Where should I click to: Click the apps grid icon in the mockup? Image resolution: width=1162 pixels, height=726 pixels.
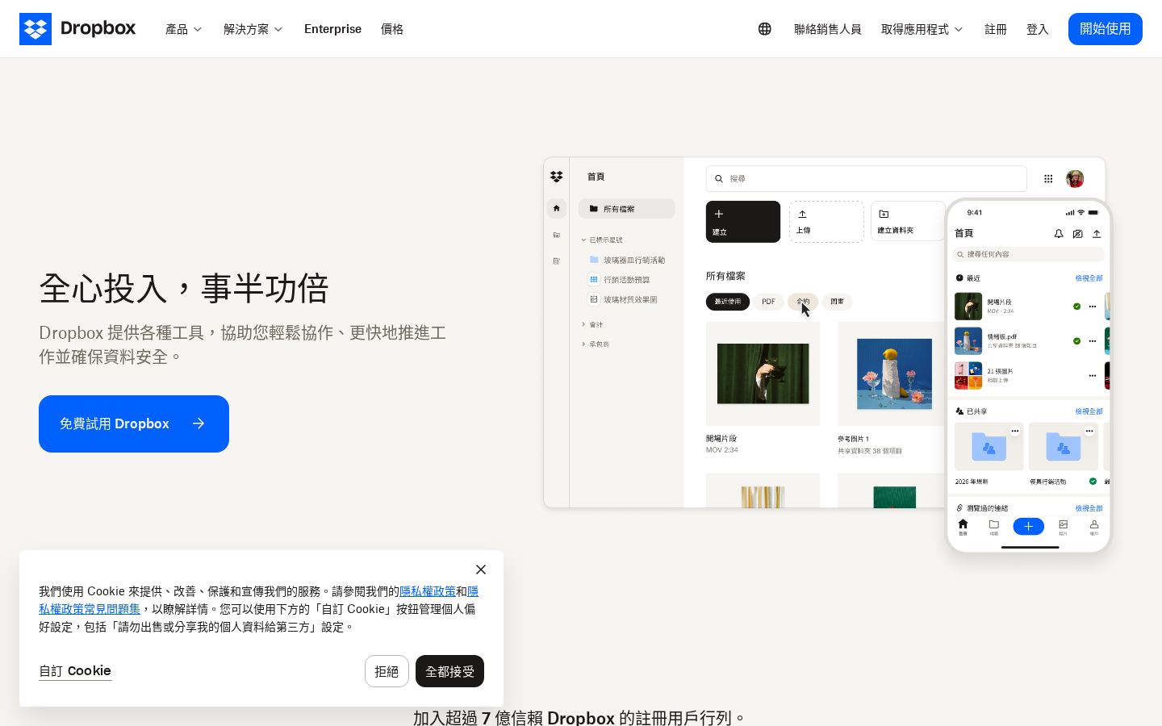coord(1048,178)
